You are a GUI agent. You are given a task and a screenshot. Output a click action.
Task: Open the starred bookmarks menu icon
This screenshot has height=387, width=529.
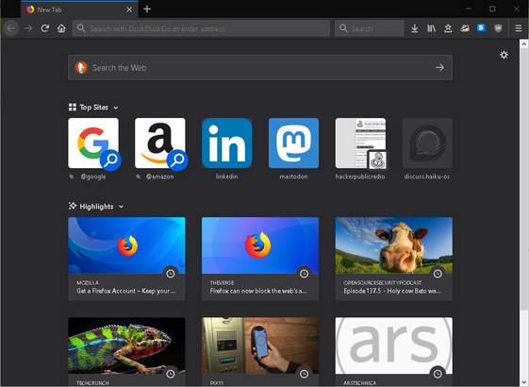[x=448, y=28]
